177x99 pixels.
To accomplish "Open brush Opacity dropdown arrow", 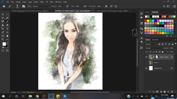I will [64, 6].
